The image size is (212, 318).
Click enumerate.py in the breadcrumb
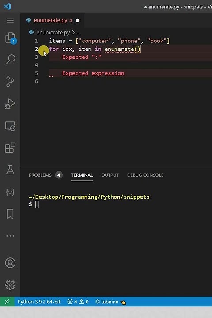point(53,32)
